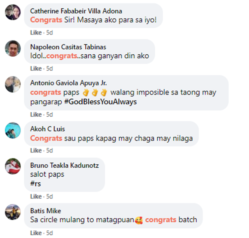Image resolution: width=249 pixels, height=238 pixels.
Task: Open Napoleon Casitas Tabinas's avatar photo
Action: click(13, 48)
